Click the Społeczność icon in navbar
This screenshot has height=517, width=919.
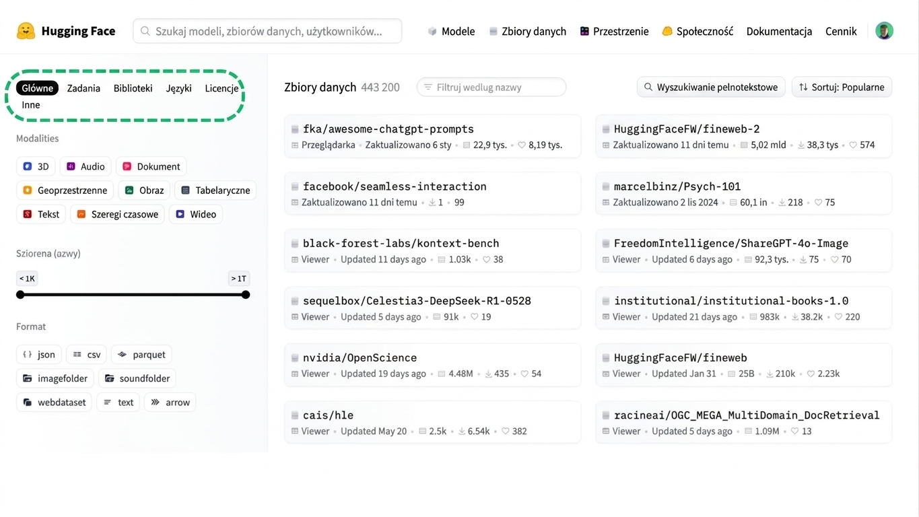click(x=667, y=32)
